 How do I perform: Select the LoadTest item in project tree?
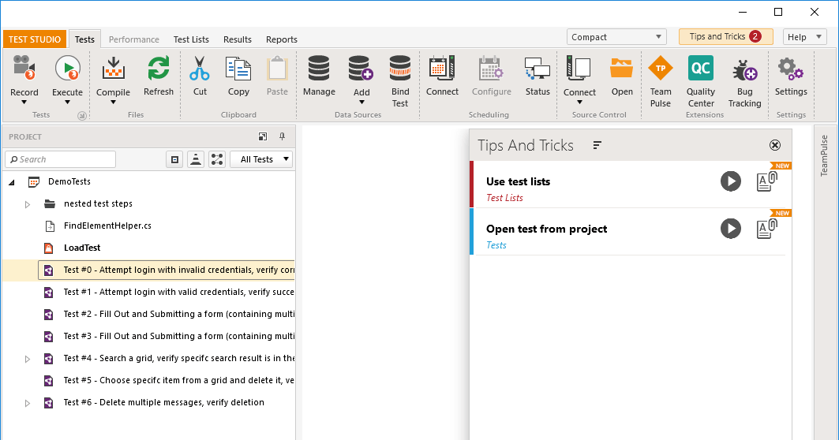[82, 248]
